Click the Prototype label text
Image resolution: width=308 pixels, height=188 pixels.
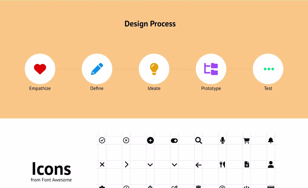tap(211, 88)
